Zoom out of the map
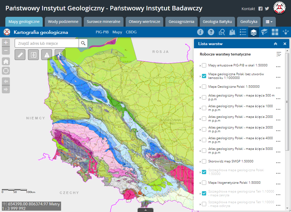The height and width of the screenshot is (212, 291). coord(6,50)
